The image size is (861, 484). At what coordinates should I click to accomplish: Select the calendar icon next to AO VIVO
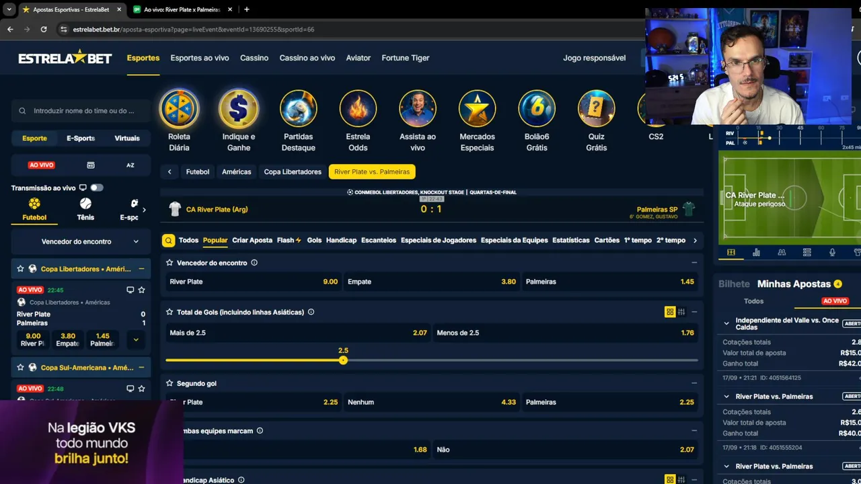(x=91, y=165)
